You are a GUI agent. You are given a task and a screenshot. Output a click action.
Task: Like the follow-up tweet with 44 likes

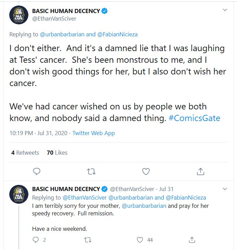point(140,240)
